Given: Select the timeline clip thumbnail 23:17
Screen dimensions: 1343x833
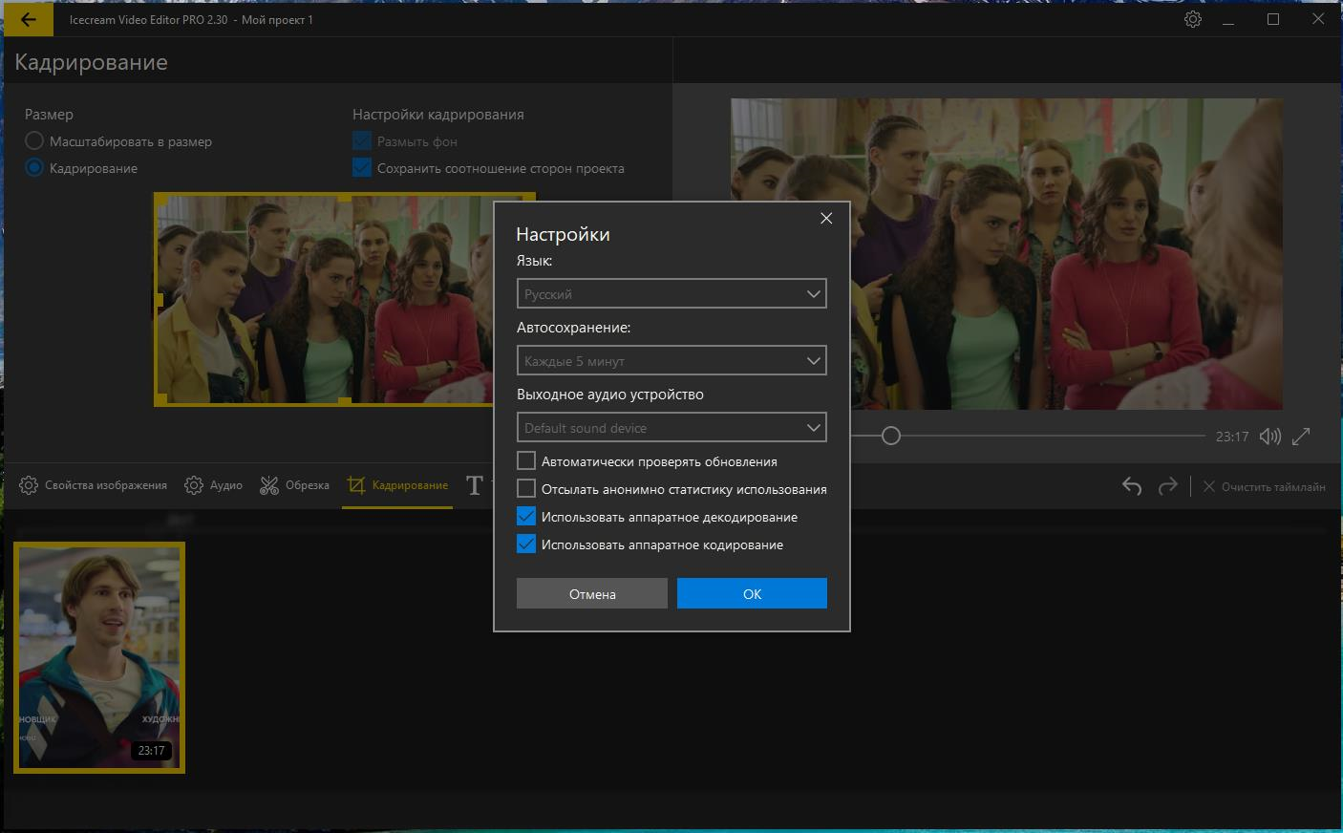Looking at the screenshot, I should [99, 657].
